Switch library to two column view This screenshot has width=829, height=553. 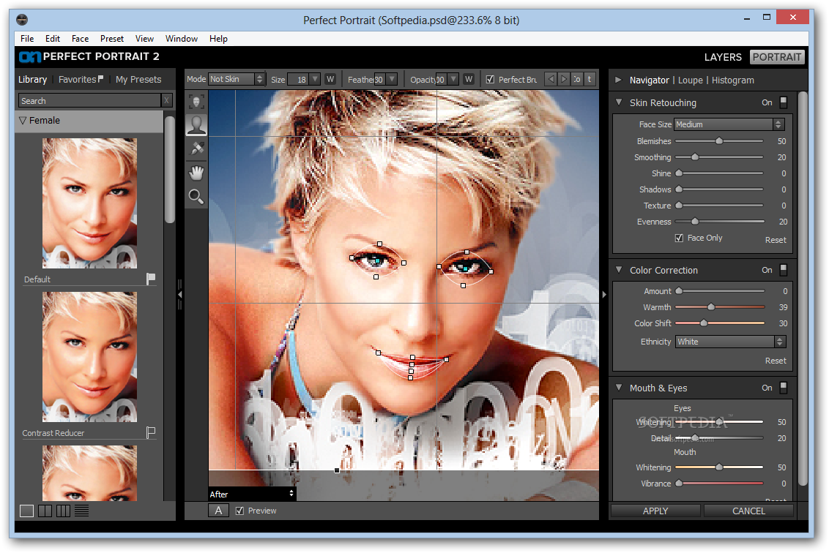click(45, 511)
